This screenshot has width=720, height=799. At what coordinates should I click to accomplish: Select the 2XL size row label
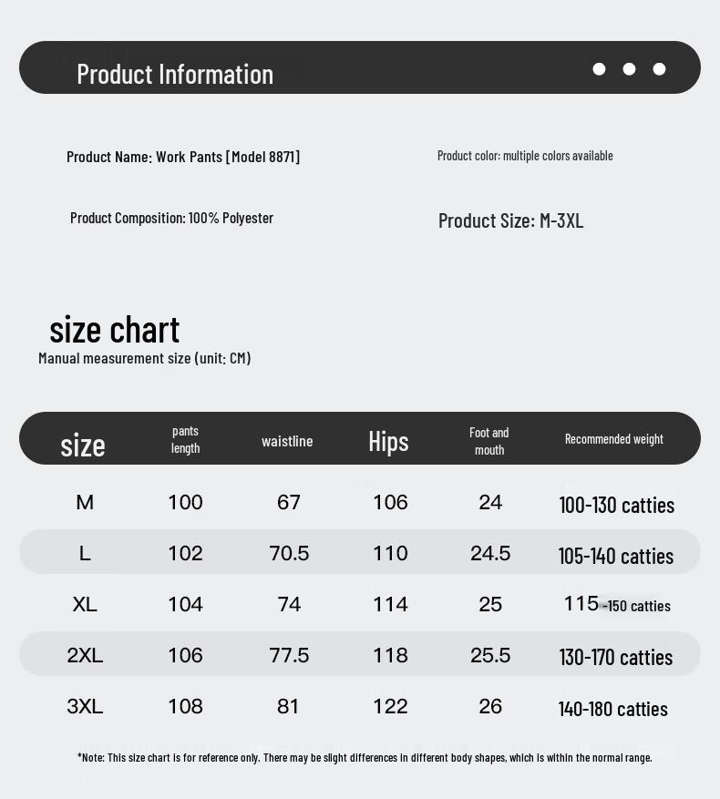85,655
